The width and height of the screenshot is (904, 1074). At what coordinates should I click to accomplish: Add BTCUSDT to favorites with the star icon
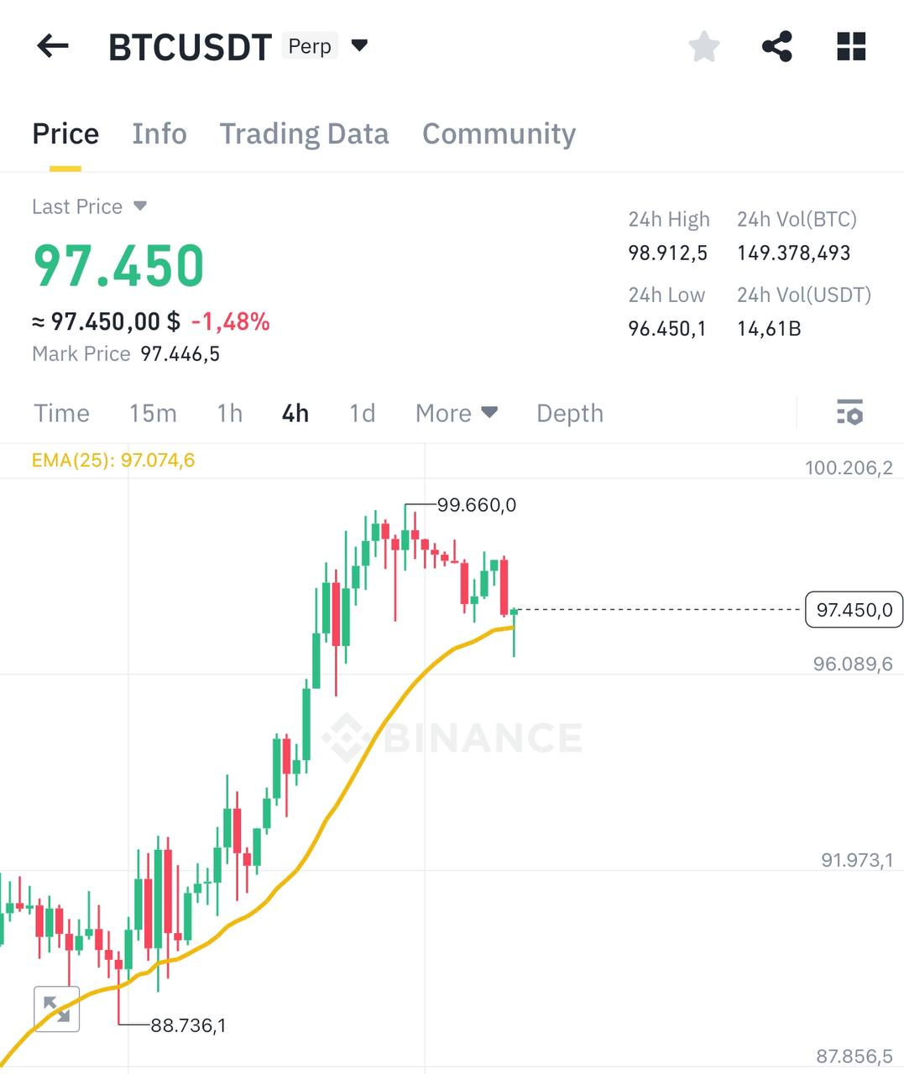[703, 47]
